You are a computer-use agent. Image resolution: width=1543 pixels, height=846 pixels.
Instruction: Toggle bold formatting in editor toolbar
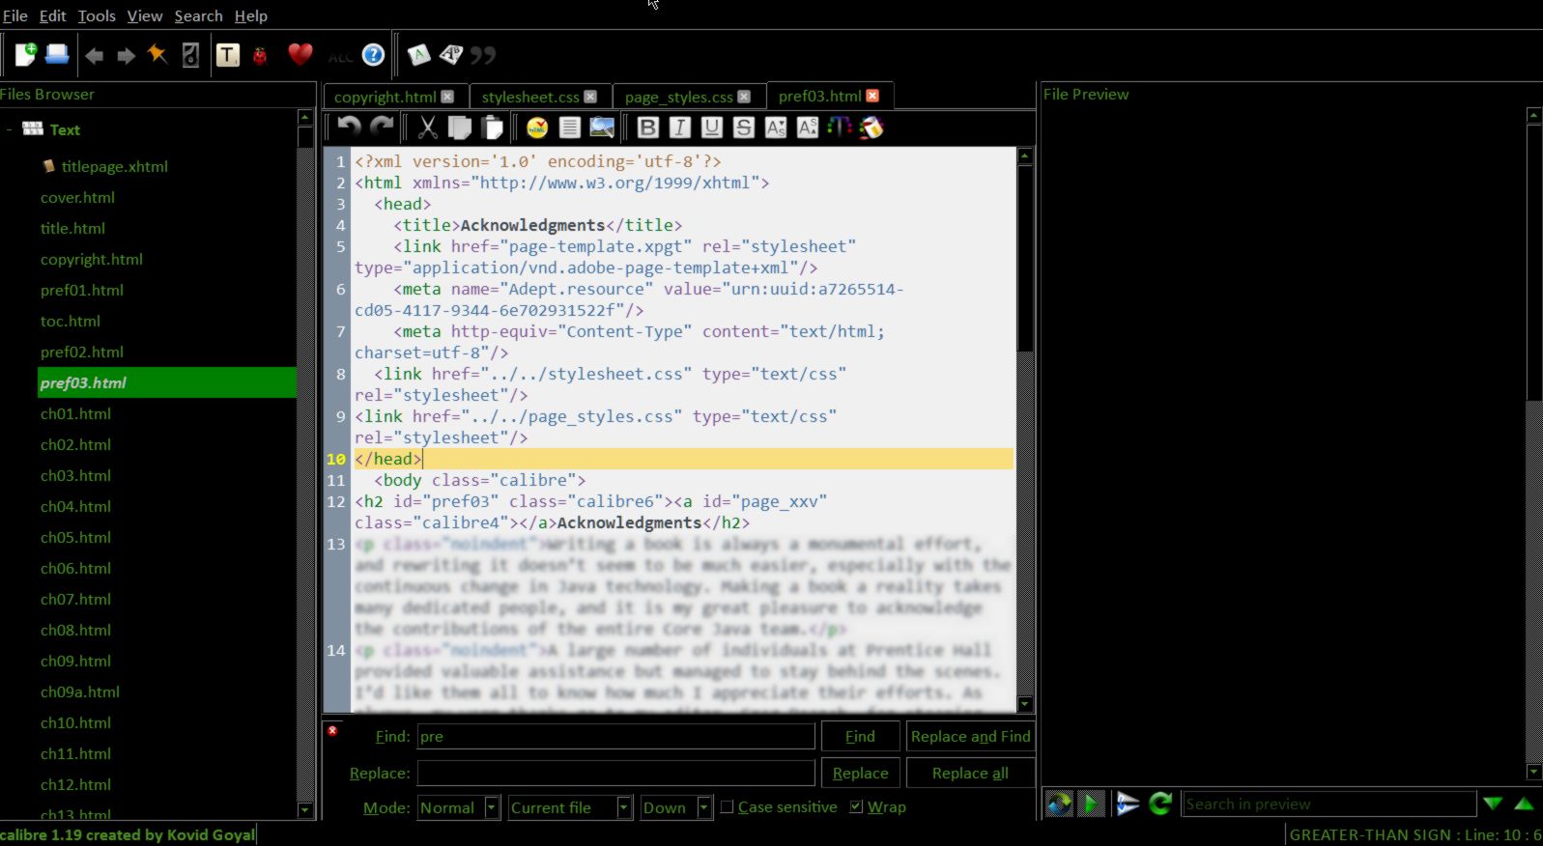tap(648, 127)
